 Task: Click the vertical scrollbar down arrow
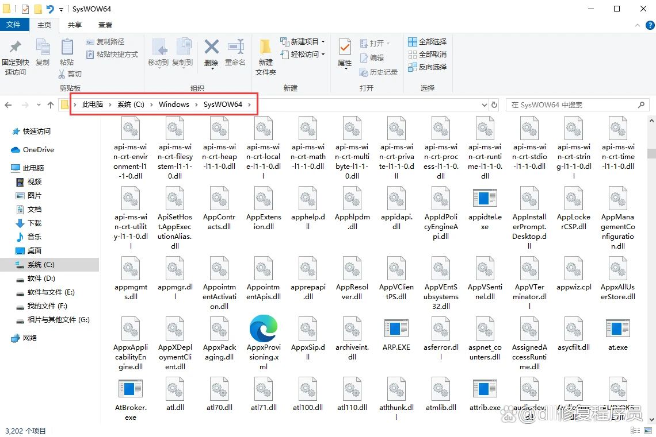point(651,420)
